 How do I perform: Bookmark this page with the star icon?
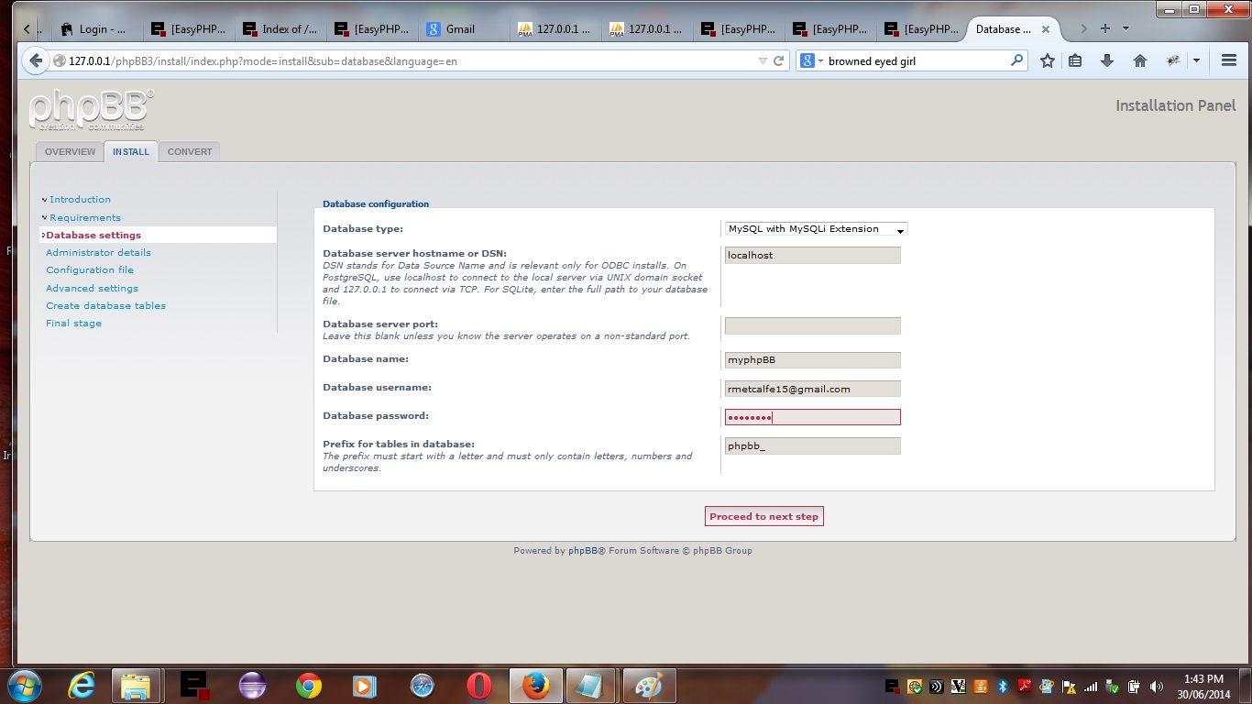(x=1048, y=60)
